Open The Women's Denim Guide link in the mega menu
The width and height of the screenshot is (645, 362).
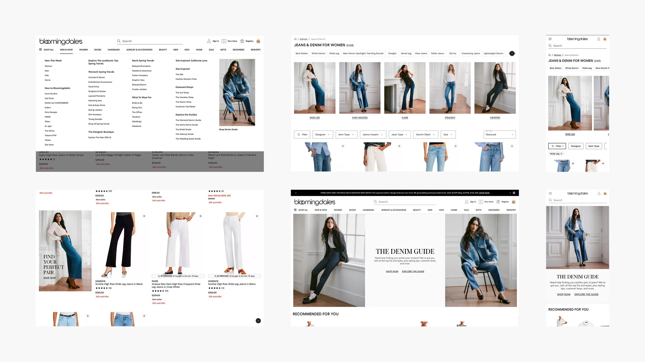point(188,120)
